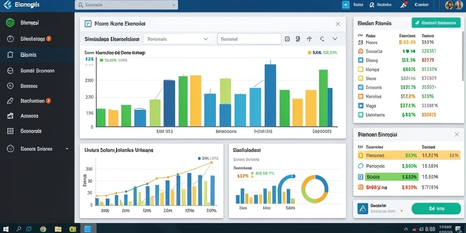This screenshot has height=233, width=466.
Task: Tick the yellow checkbox beside Nompe row
Action: tap(361, 70)
